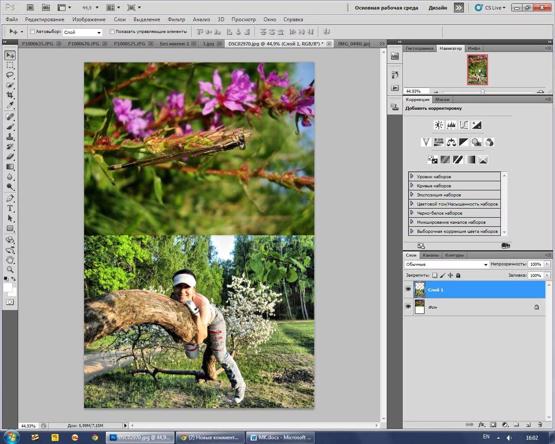Switch to the Каналы tab
This screenshot has width=555, height=444.
[431, 255]
